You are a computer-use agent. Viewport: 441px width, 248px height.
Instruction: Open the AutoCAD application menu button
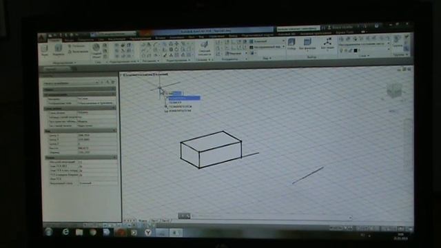click(41, 38)
